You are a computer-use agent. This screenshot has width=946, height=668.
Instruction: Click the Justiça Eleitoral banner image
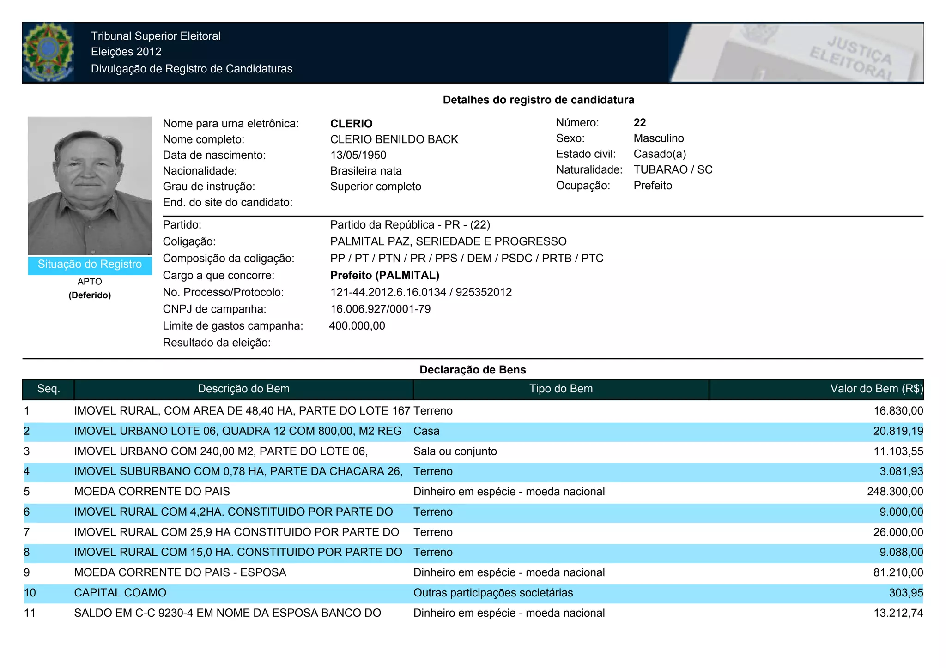pos(796,53)
